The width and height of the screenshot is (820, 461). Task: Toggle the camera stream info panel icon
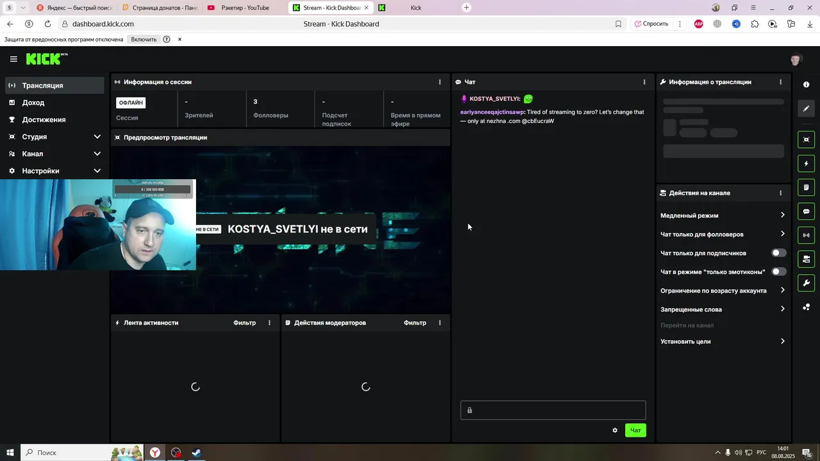coord(806,259)
